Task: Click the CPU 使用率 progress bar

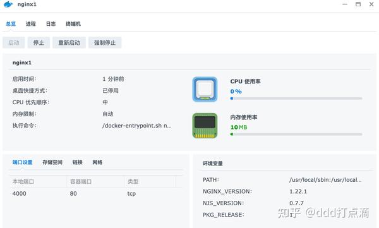Action: click(x=296, y=99)
